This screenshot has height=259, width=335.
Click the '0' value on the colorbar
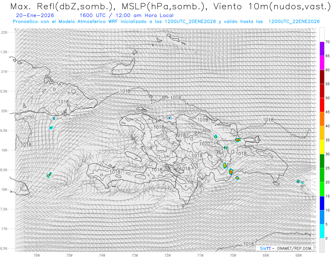click(x=326, y=238)
